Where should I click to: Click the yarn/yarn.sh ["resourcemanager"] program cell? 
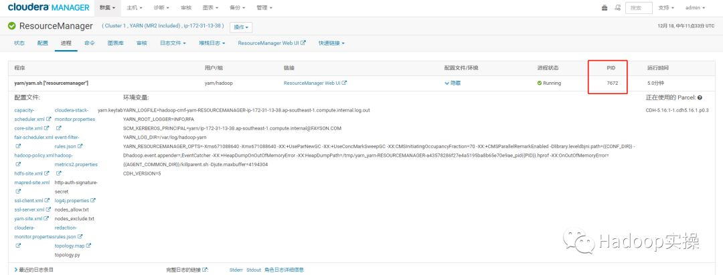coord(51,83)
